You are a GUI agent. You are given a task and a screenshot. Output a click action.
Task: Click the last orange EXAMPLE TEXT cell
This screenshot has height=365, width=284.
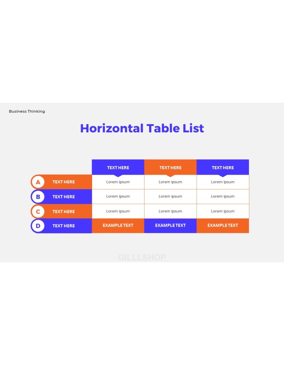tap(222, 225)
